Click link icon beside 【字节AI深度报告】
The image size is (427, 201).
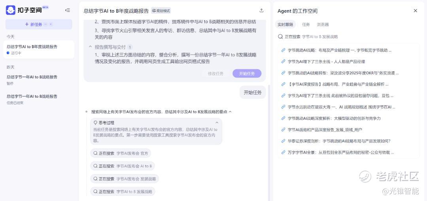[283, 84]
